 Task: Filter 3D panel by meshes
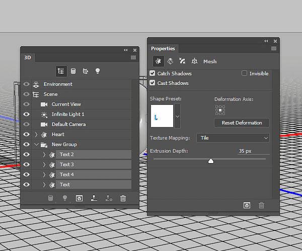[73, 71]
